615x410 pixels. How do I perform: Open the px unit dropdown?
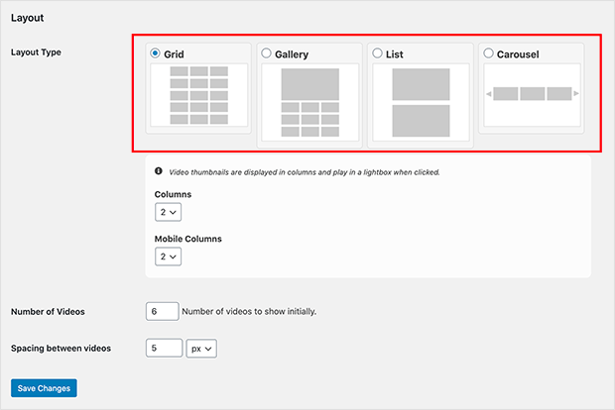coord(201,349)
